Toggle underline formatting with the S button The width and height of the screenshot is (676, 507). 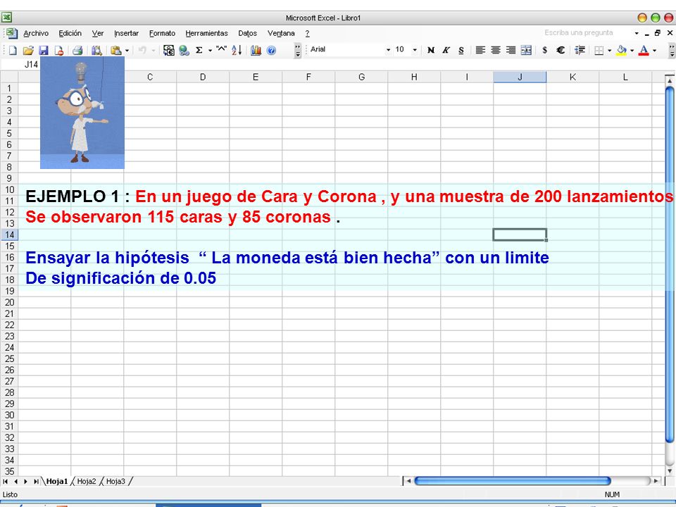tap(461, 50)
